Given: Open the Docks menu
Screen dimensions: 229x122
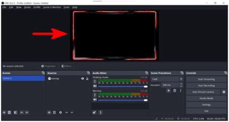Looking at the screenshot, I should pos(27,7).
